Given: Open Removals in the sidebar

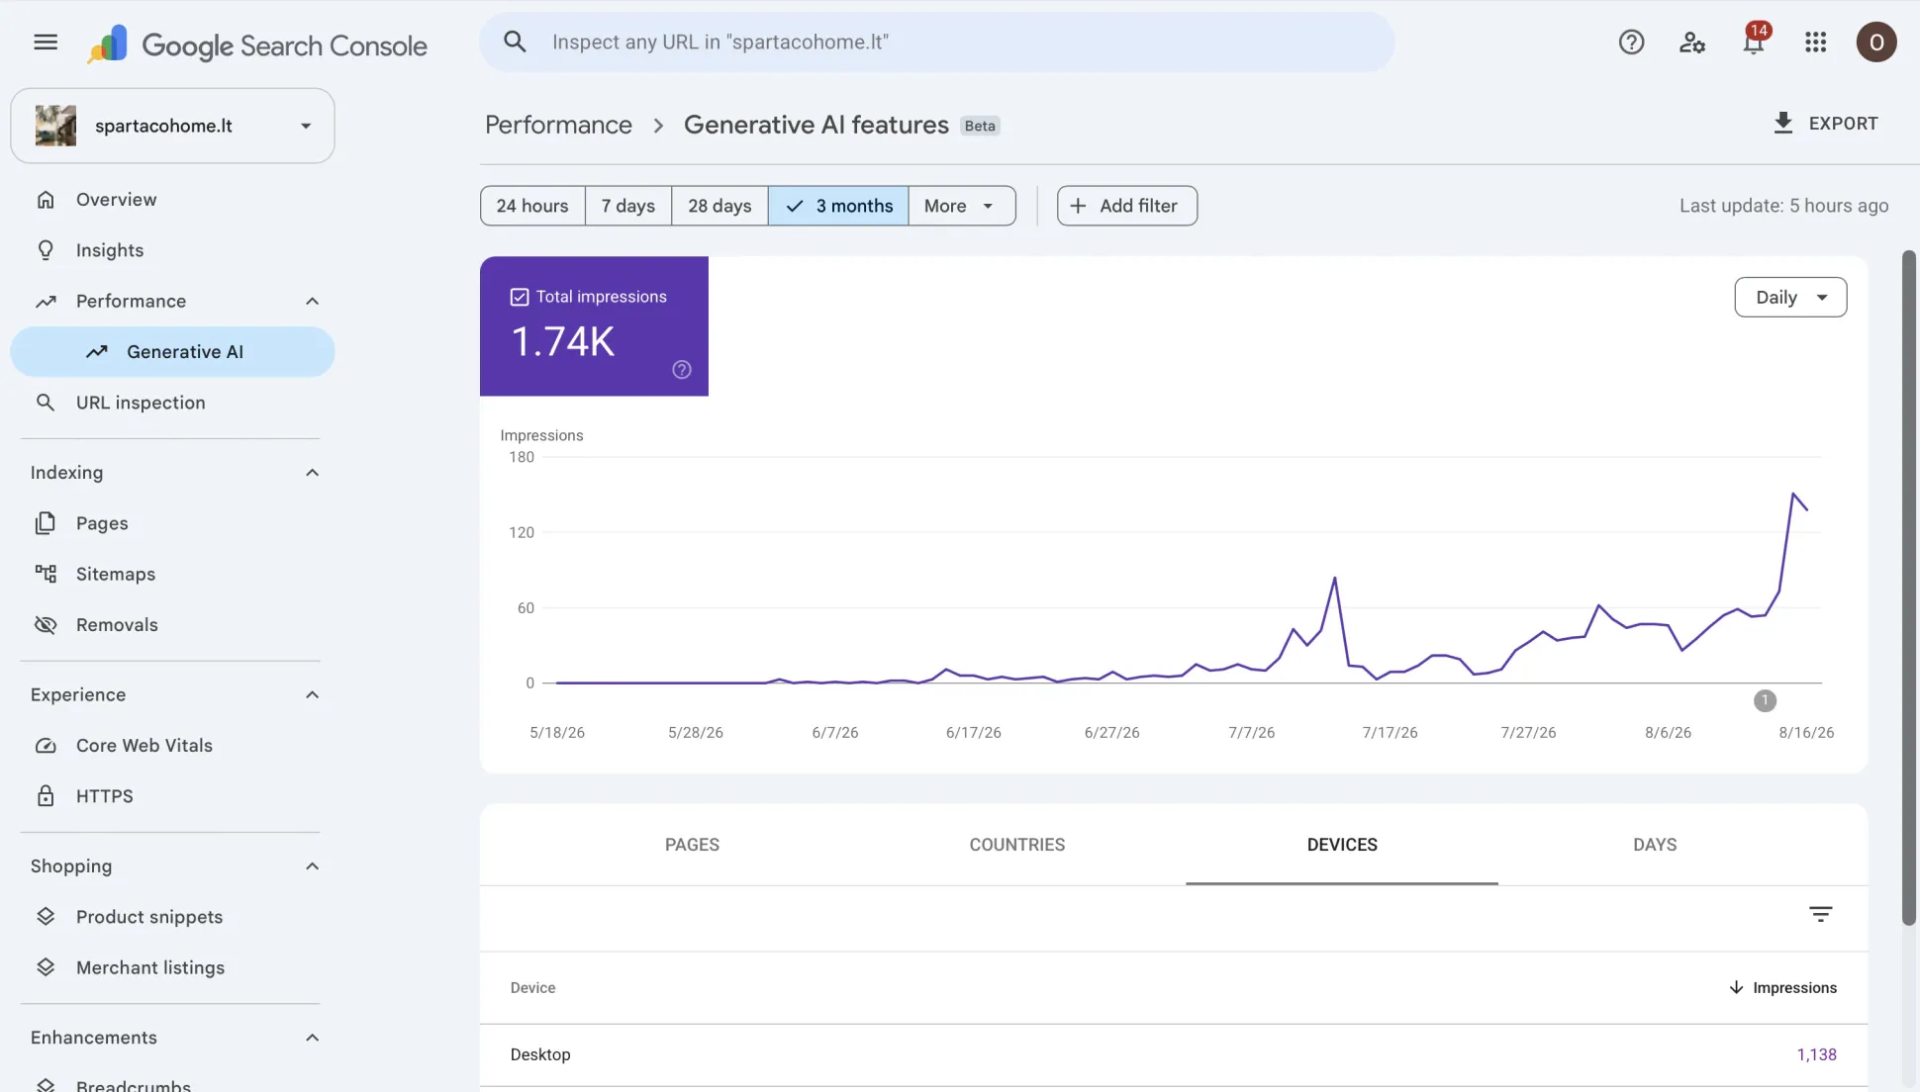Looking at the screenshot, I should 172,625.
